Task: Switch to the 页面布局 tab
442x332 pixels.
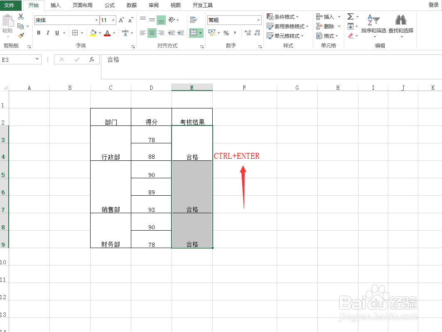Action: tap(83, 5)
